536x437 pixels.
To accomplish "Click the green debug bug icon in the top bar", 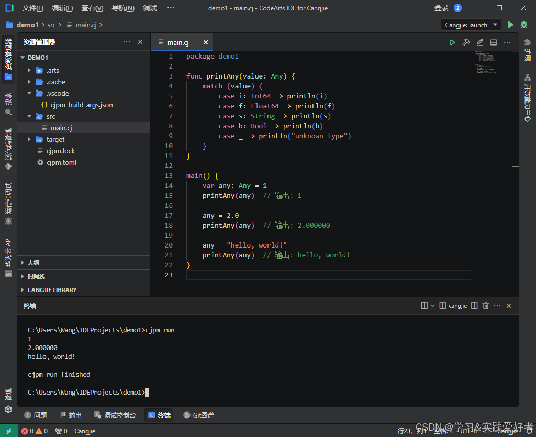I will click(x=523, y=25).
